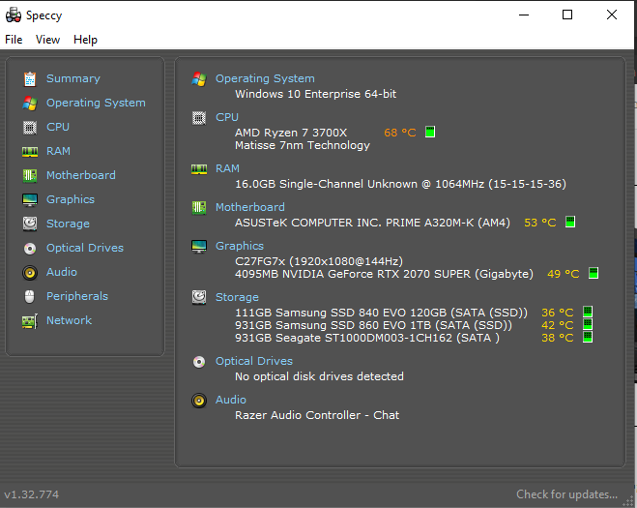The image size is (637, 508).
Task: Click the CPU chip icon in summary panel
Action: coord(199,118)
